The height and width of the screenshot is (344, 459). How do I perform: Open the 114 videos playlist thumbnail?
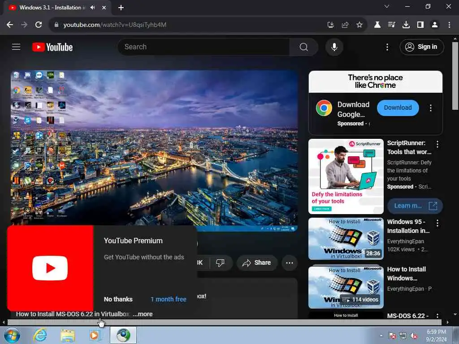[x=346, y=288]
